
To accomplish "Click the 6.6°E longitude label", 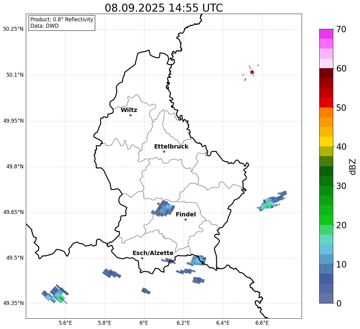I will tap(262, 323).
